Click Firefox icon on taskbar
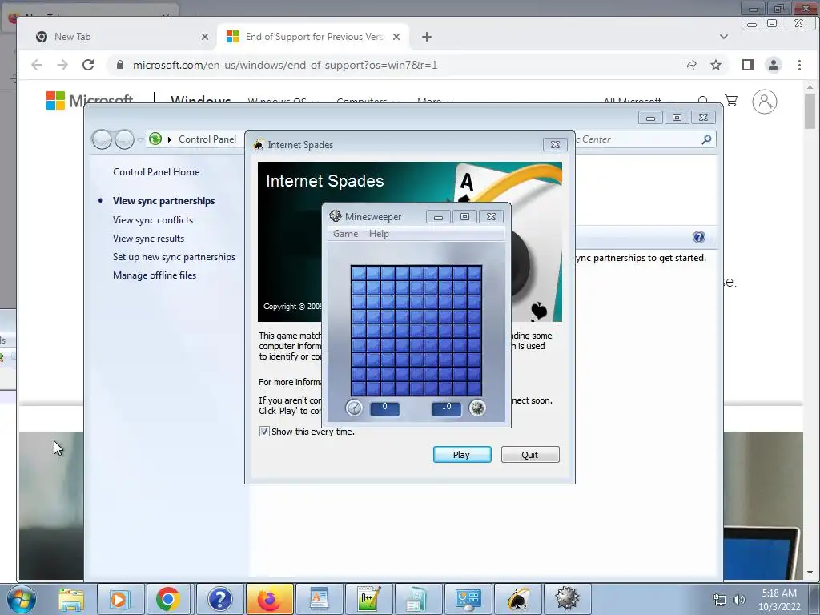 pyautogui.click(x=269, y=599)
